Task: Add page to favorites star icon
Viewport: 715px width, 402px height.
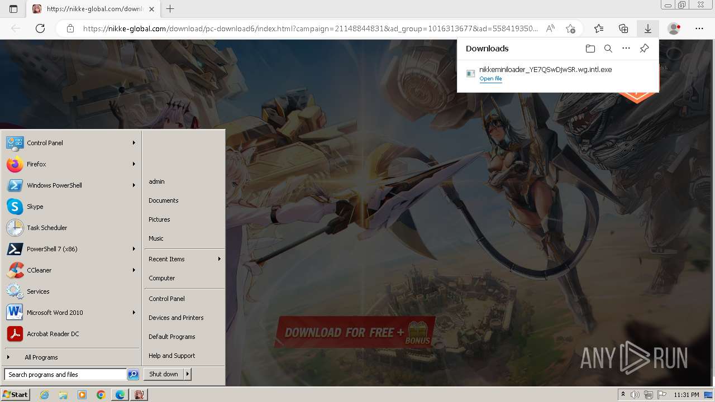Action: pyautogui.click(x=570, y=28)
